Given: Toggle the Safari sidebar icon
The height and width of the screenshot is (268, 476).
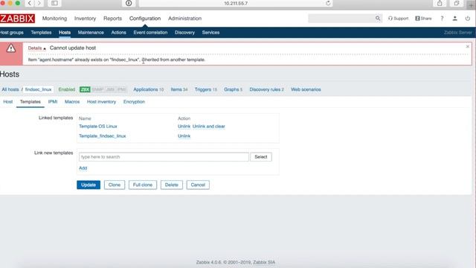Looking at the screenshot, I should [54, 3].
